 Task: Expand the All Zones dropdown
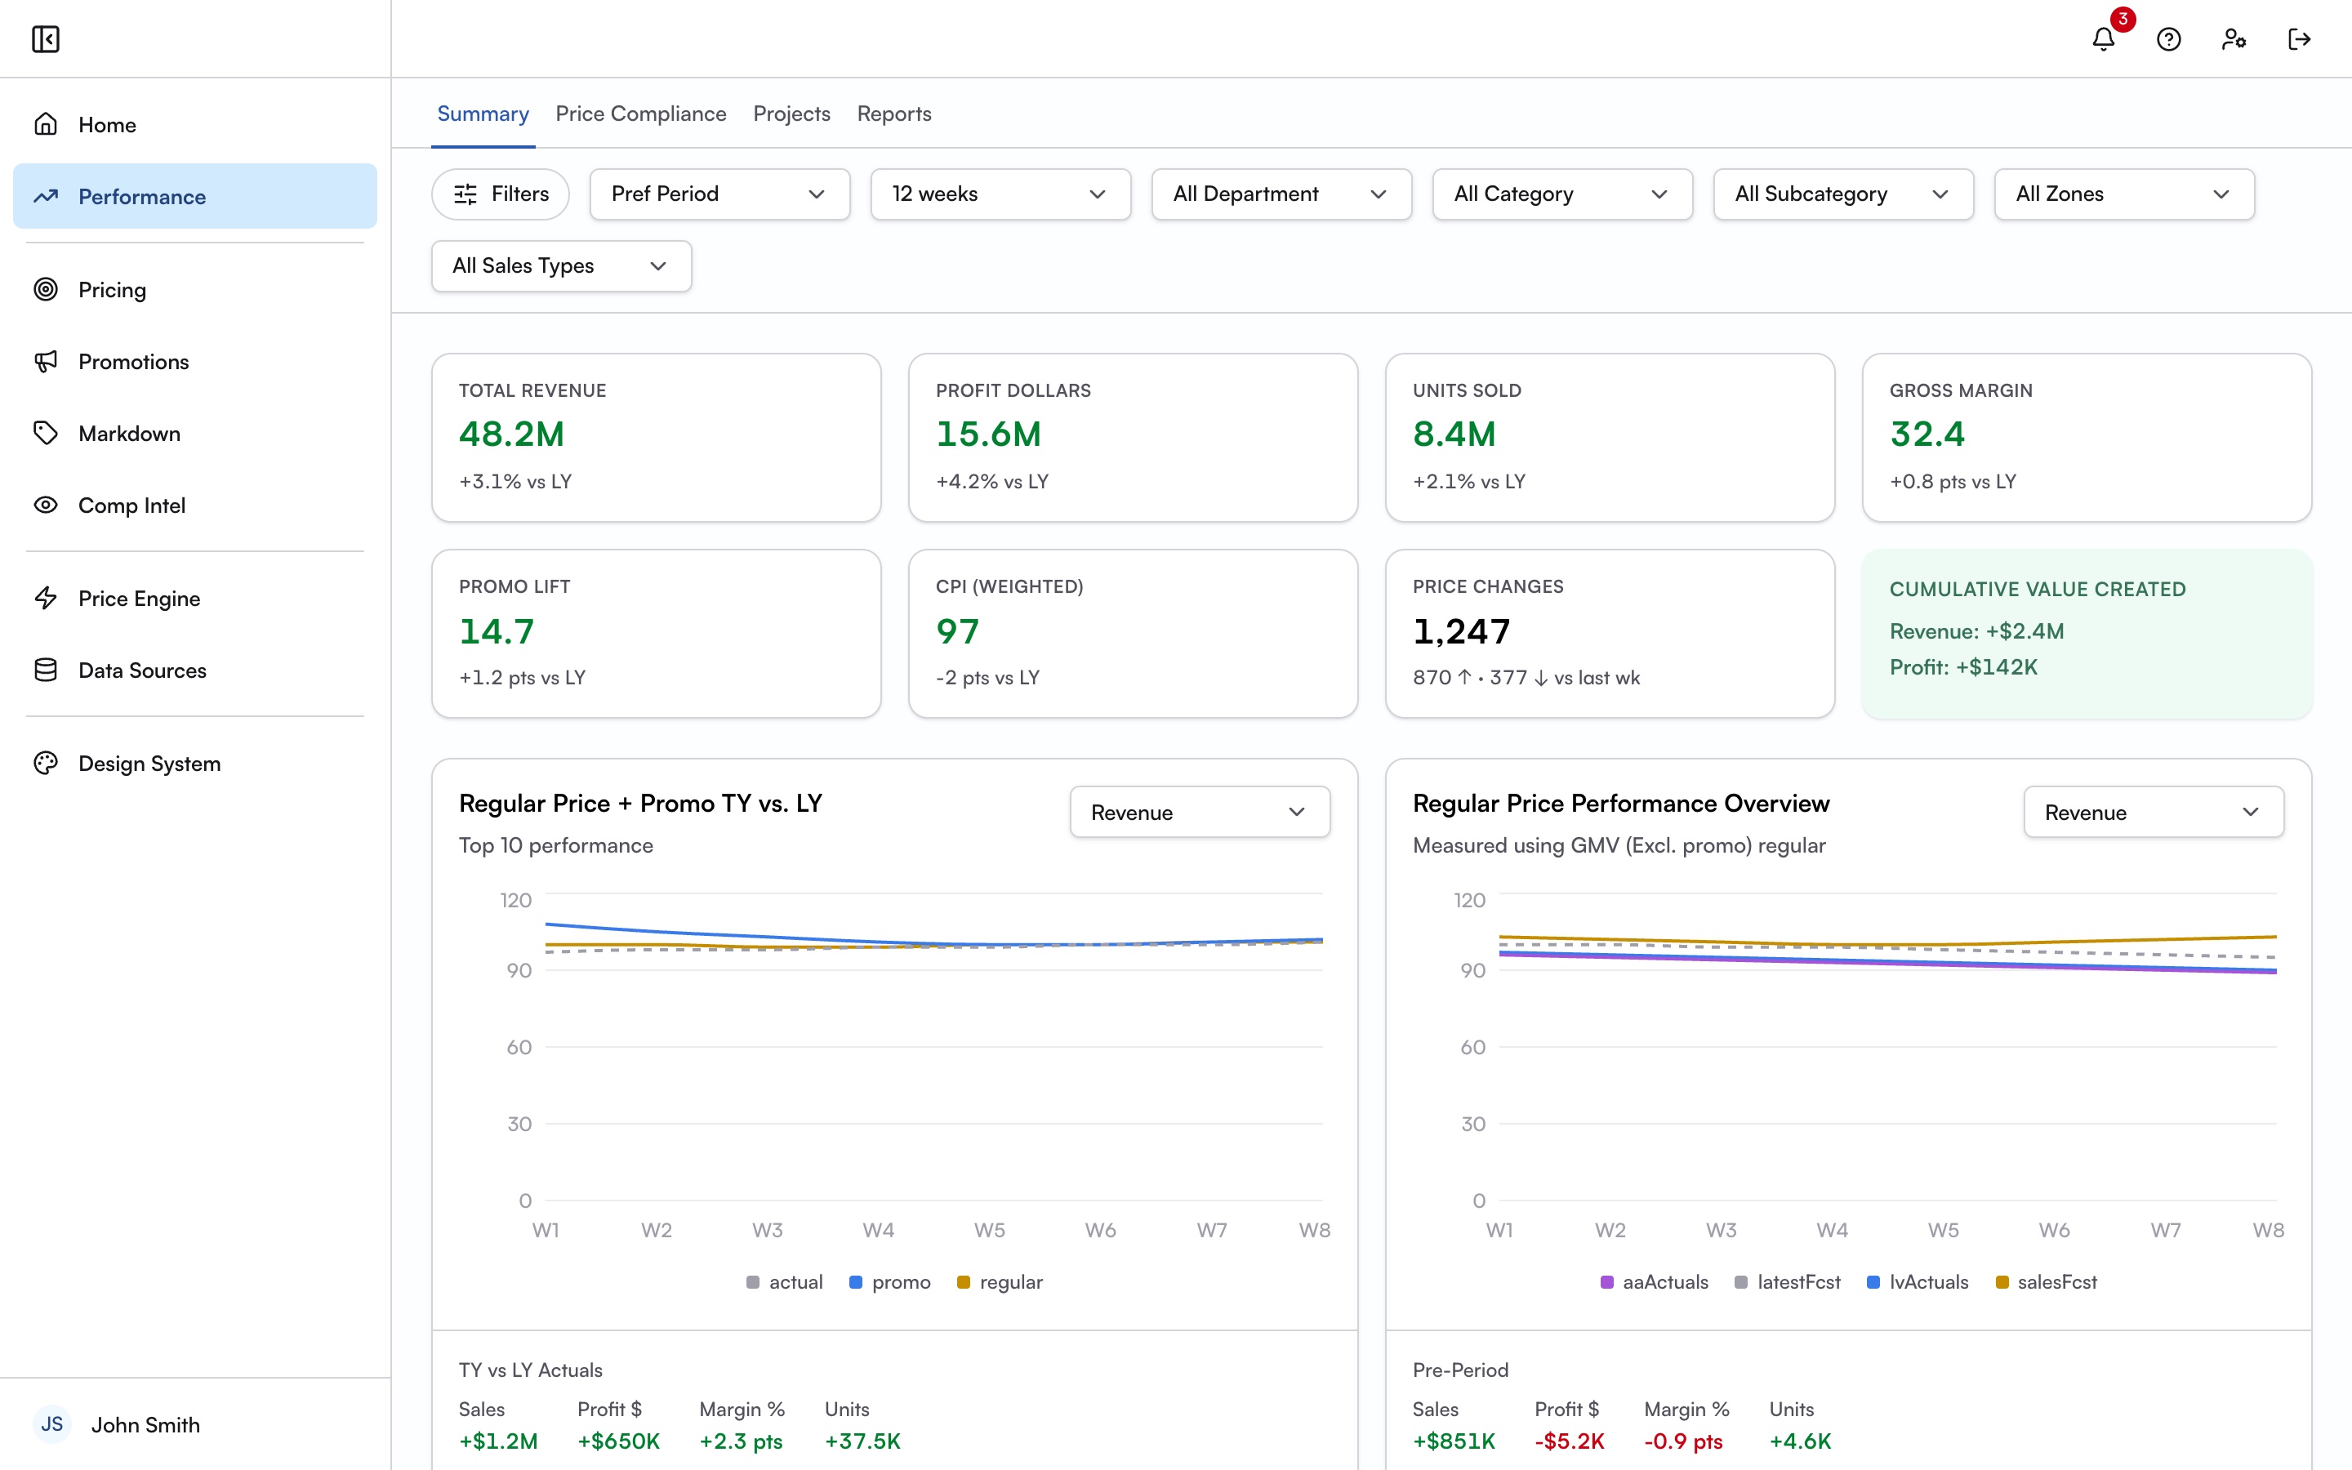pos(2125,194)
